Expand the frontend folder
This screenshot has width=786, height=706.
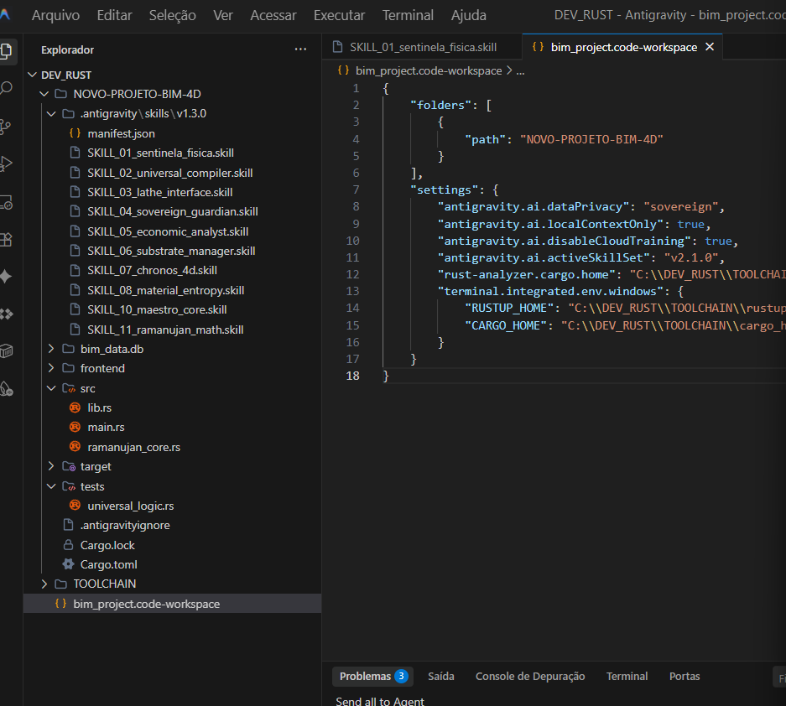102,368
